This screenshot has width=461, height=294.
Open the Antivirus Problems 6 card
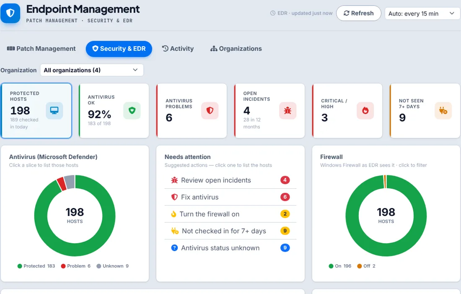click(192, 111)
